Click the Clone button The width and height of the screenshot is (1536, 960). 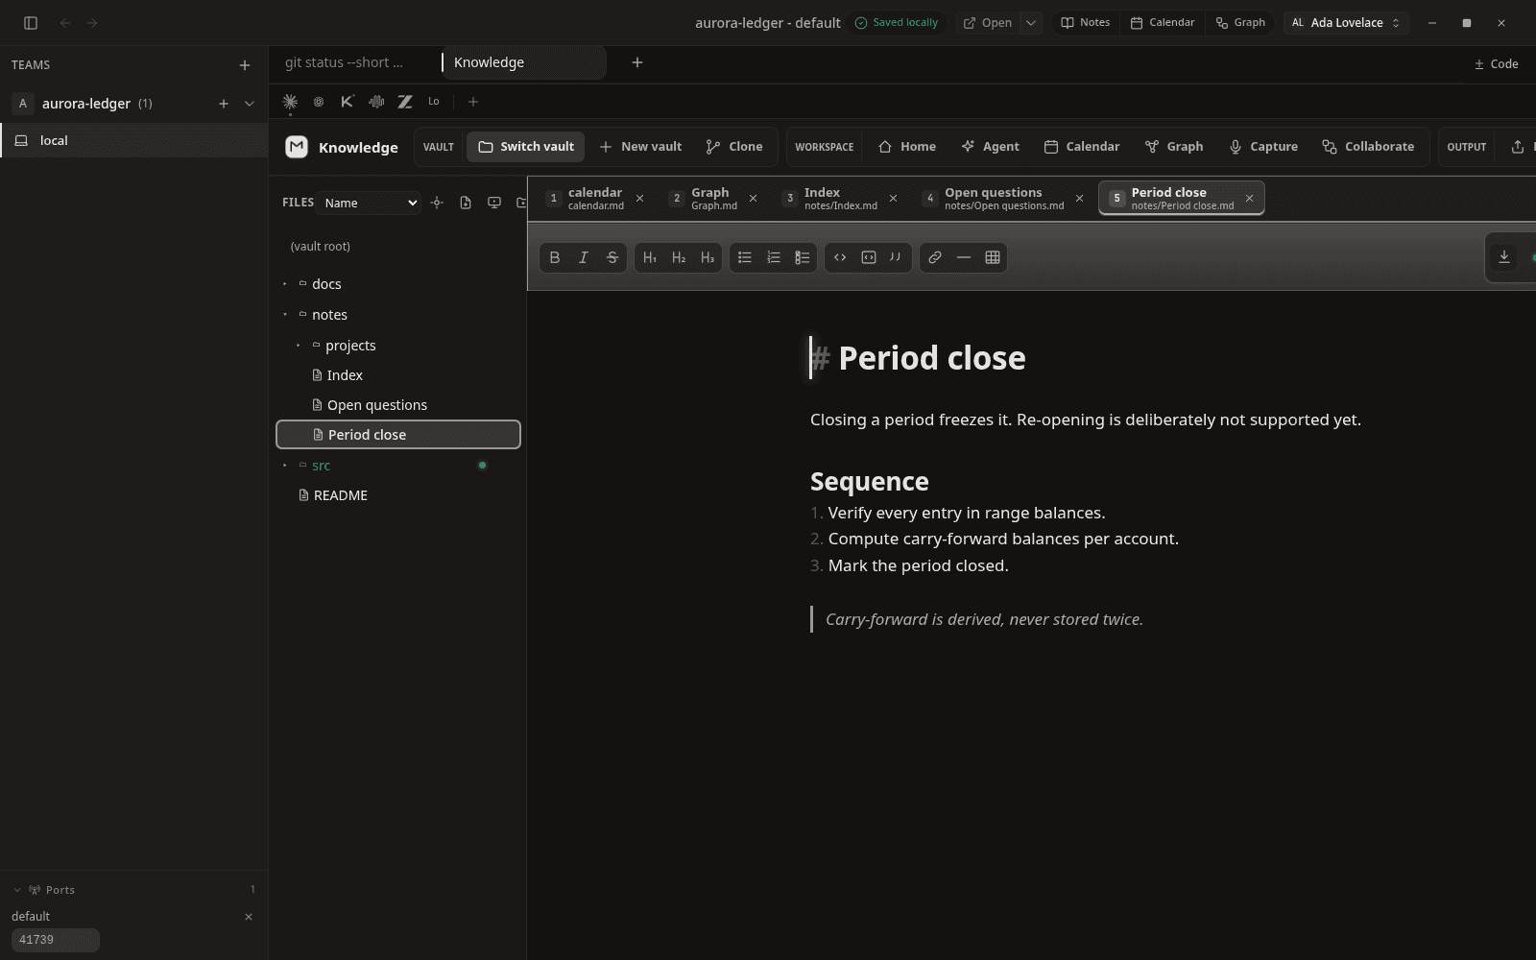tap(734, 147)
